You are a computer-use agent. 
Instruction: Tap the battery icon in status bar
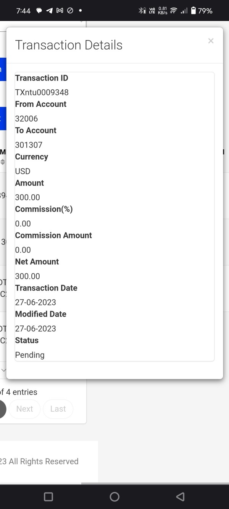[x=193, y=11]
